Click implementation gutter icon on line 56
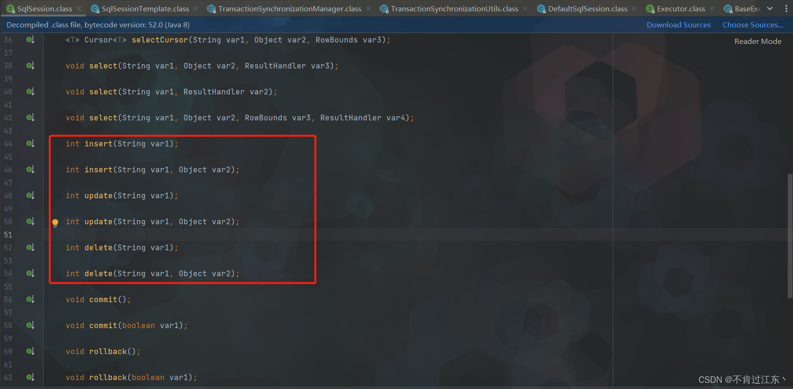 (30, 300)
